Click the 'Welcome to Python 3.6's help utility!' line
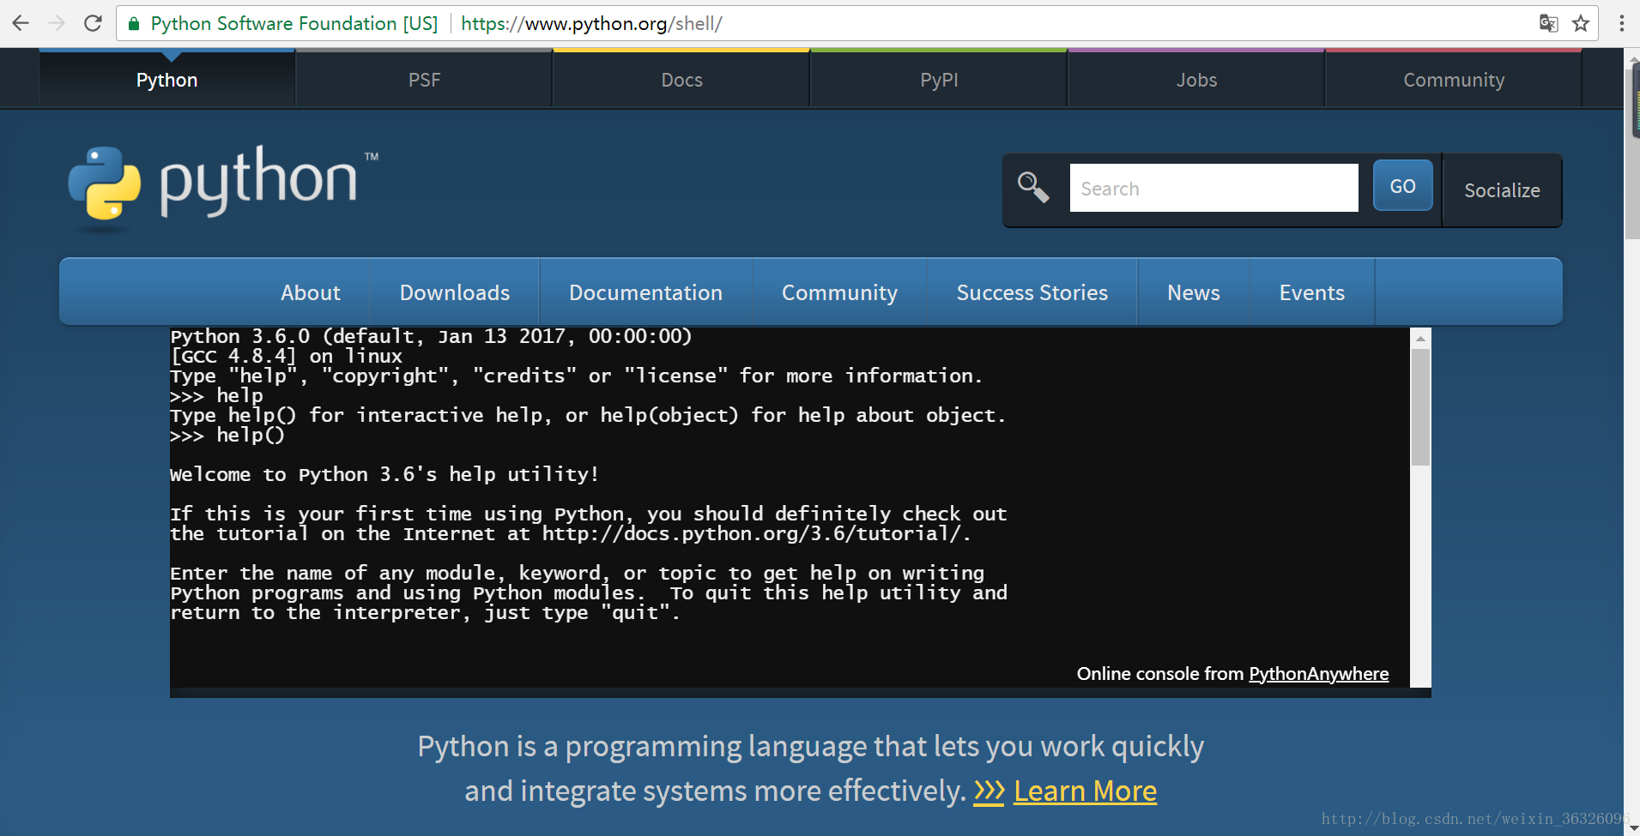Screen dimensions: 1640x836 [384, 474]
